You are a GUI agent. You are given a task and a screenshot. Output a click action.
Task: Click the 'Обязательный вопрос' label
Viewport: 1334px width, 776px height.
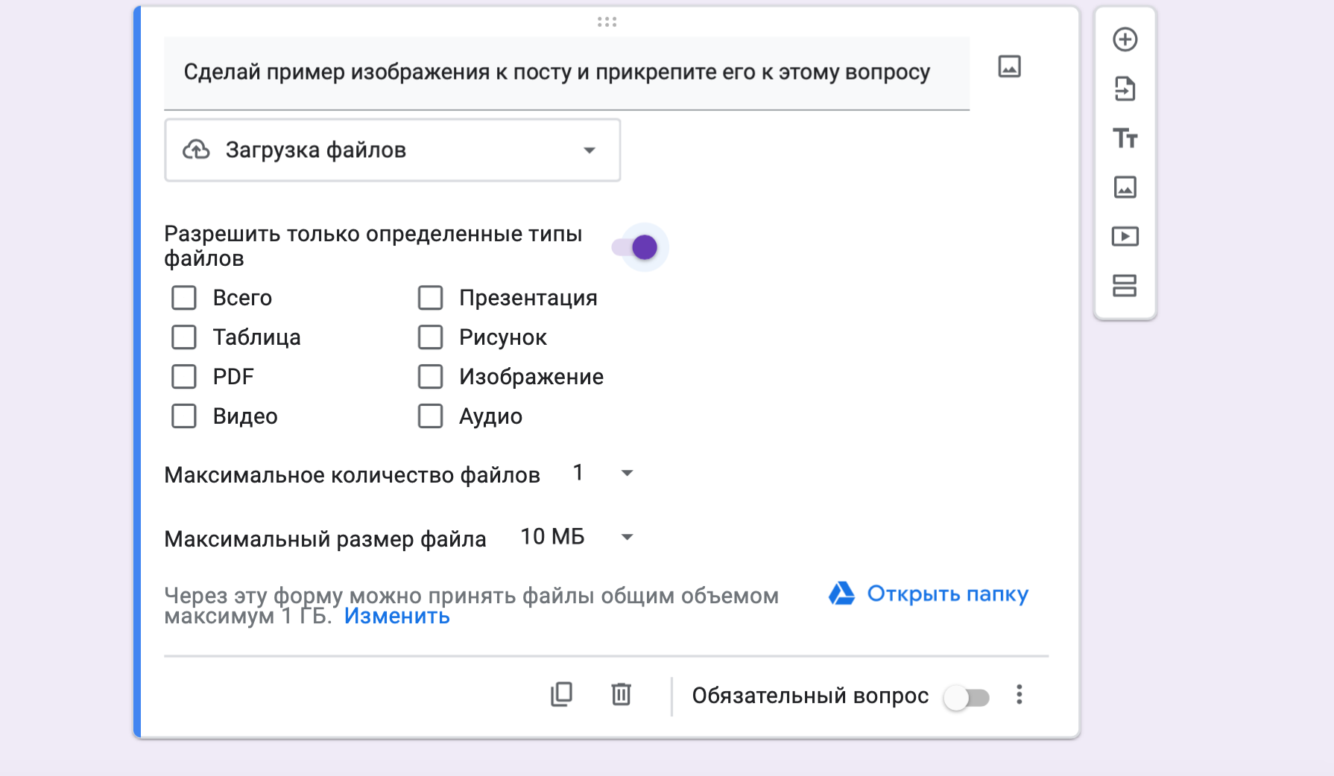pos(810,696)
